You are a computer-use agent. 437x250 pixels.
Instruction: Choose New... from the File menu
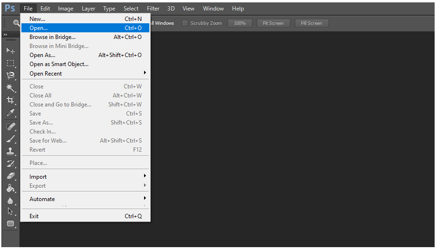pyautogui.click(x=85, y=19)
